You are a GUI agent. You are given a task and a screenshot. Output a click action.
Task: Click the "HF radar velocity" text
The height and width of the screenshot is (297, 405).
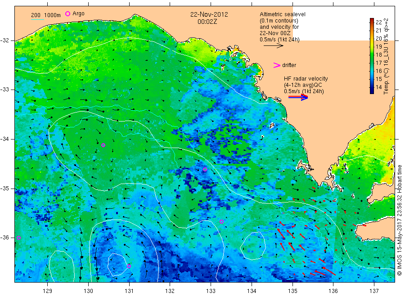click(x=306, y=78)
